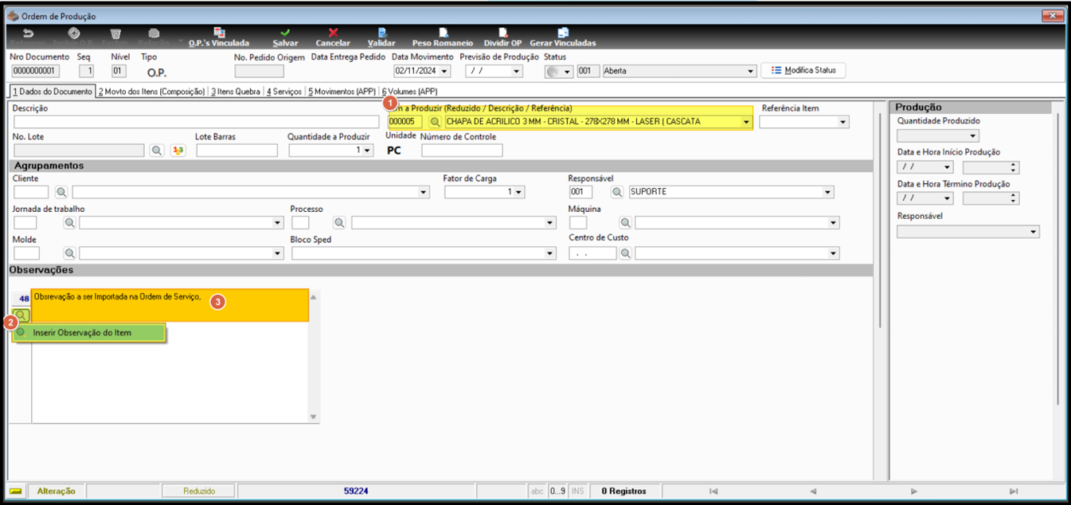The image size is (1071, 505).
Task: Open the 4 Serviços tab
Action: pos(284,92)
